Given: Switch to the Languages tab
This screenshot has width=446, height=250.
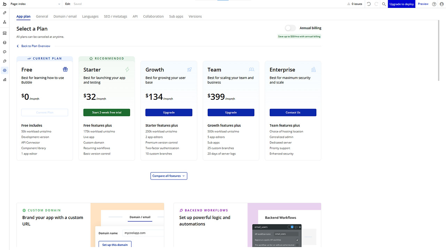Looking at the screenshot, I should 90,16.
